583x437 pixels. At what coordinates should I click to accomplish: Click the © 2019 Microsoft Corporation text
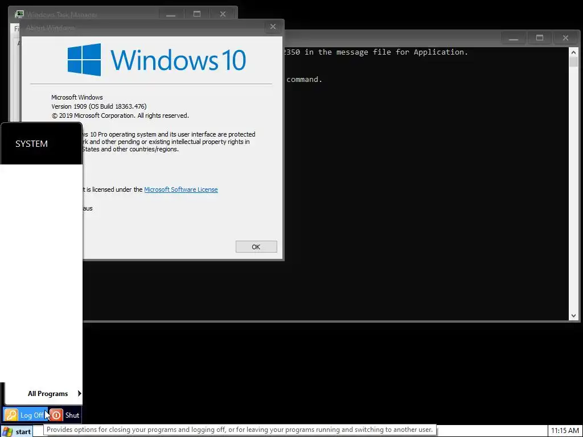tap(120, 116)
